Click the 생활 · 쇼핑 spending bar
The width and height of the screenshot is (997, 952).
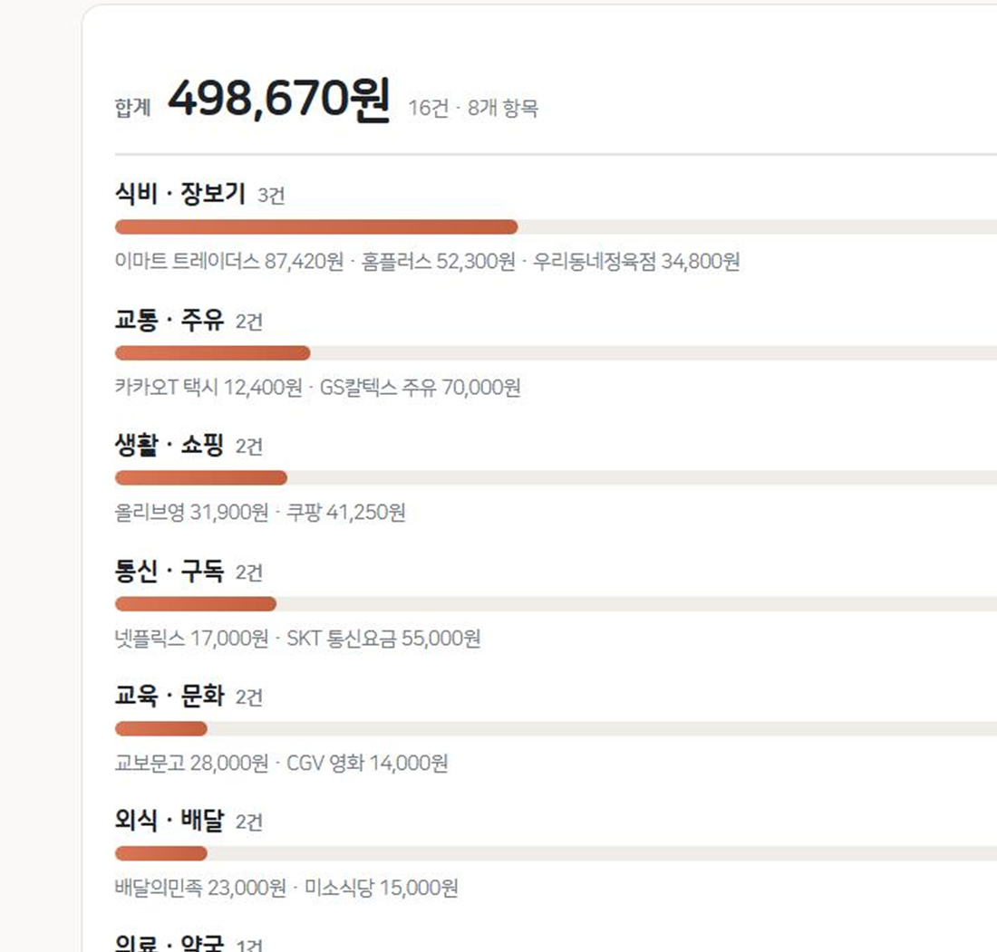[x=556, y=478]
